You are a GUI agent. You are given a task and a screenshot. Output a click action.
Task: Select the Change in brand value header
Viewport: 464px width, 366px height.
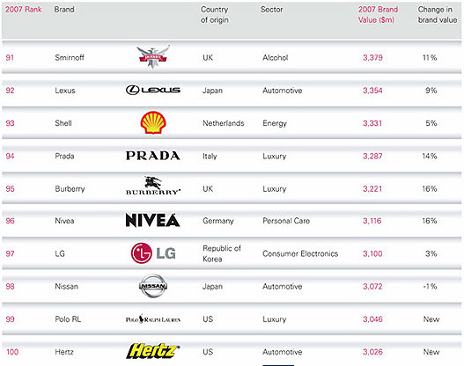coord(438,14)
